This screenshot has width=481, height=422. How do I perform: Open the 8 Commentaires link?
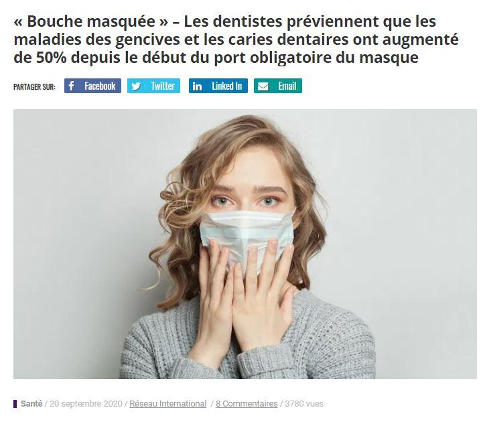[247, 404]
